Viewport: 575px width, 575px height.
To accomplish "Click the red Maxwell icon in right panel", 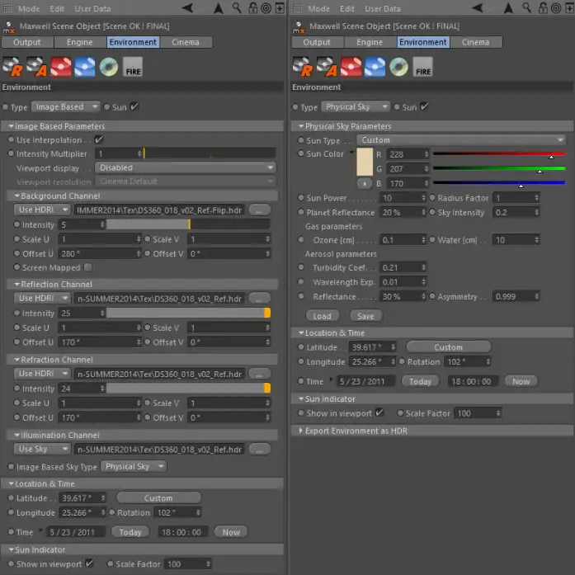I will (x=351, y=67).
